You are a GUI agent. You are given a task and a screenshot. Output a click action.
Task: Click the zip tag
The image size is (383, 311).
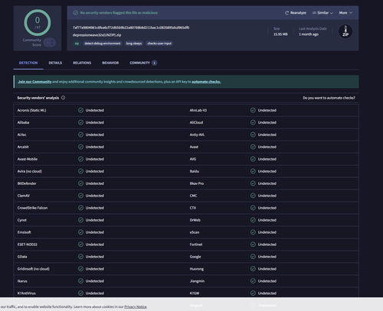click(77, 44)
